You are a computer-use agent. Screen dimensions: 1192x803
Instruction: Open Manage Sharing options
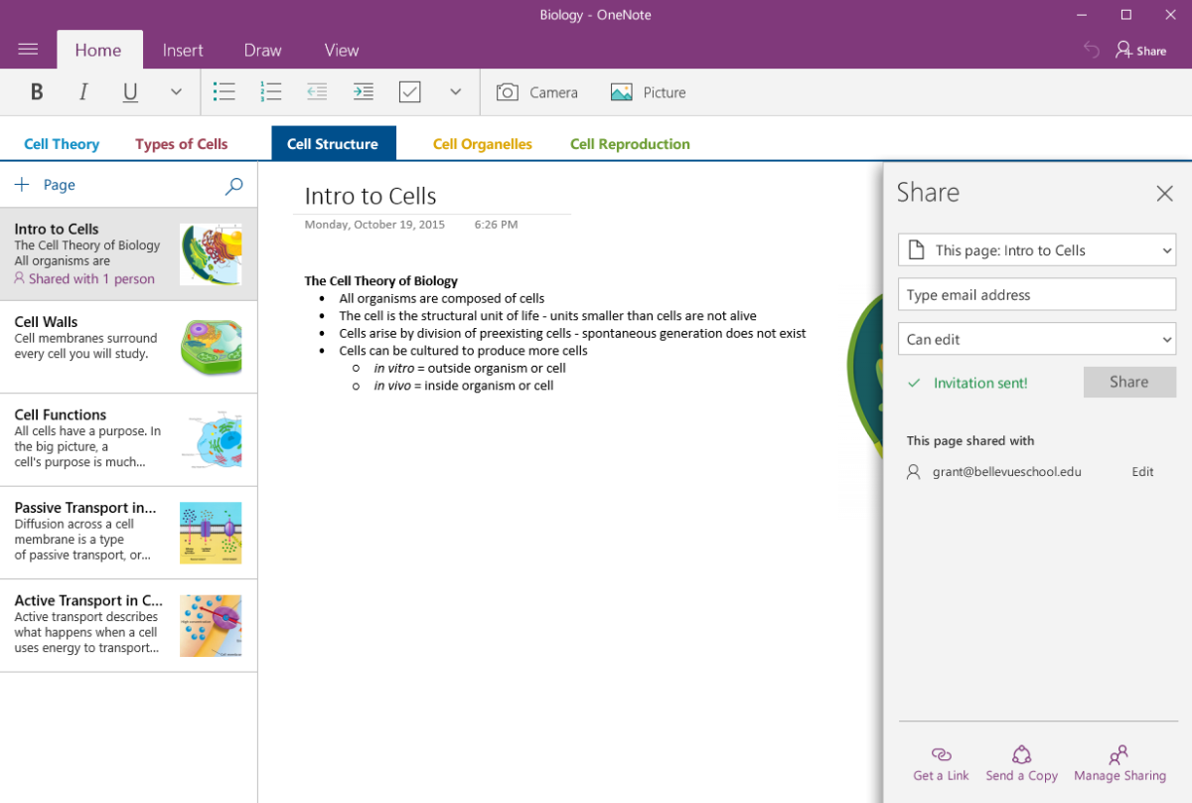[x=1119, y=763]
